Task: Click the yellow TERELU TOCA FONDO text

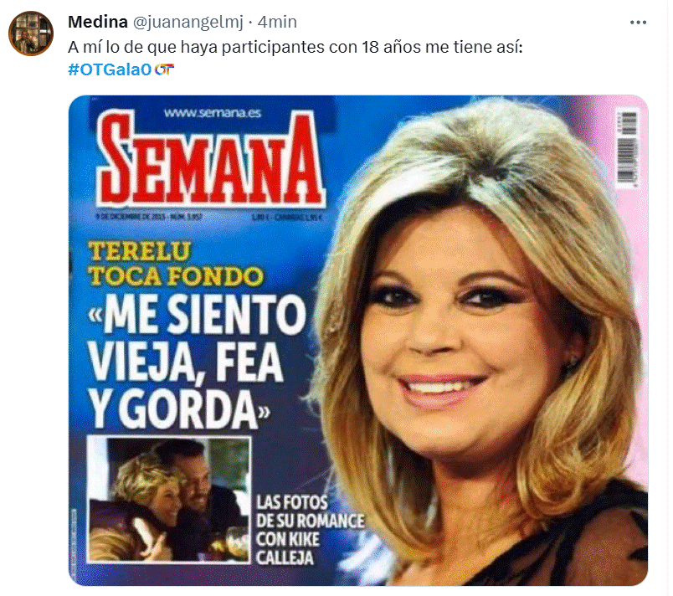Action: coord(176,264)
